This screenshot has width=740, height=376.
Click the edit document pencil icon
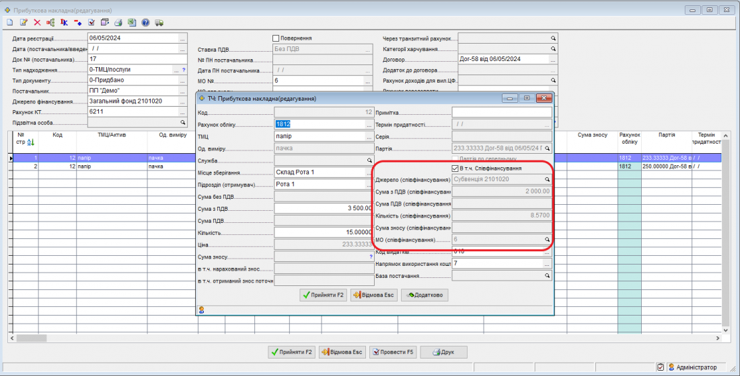[x=24, y=22]
